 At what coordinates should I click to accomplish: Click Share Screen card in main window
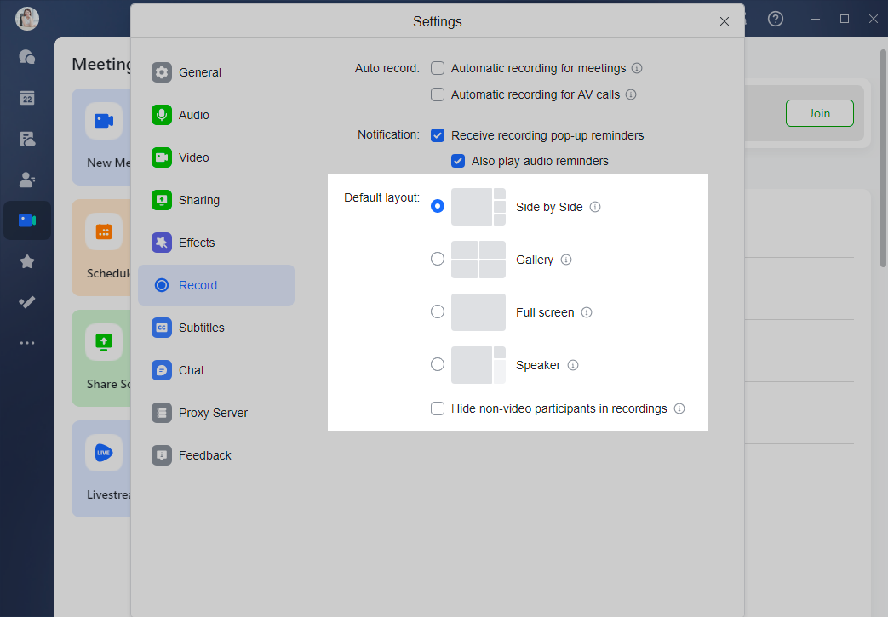pyautogui.click(x=101, y=357)
